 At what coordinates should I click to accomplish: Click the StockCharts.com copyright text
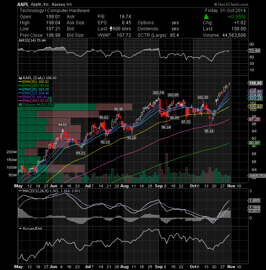point(231,4)
